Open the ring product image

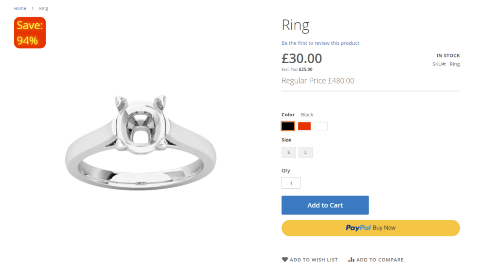[141, 142]
